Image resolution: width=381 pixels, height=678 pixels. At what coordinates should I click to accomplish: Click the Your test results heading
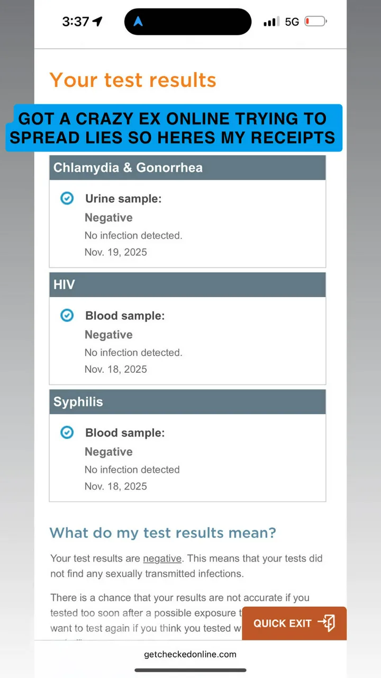(x=133, y=80)
